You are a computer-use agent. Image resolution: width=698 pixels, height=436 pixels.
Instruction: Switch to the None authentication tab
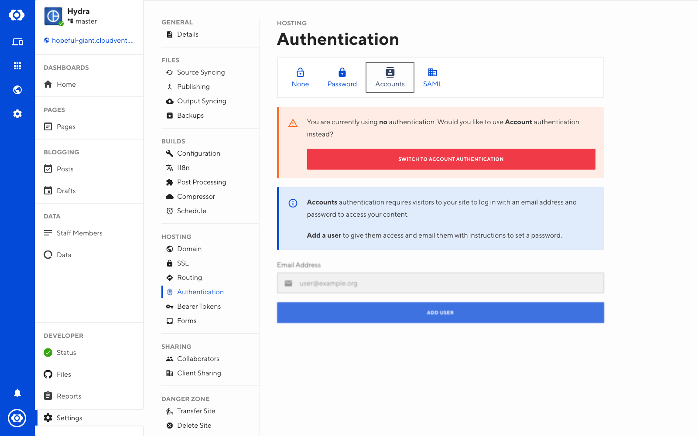tap(300, 78)
